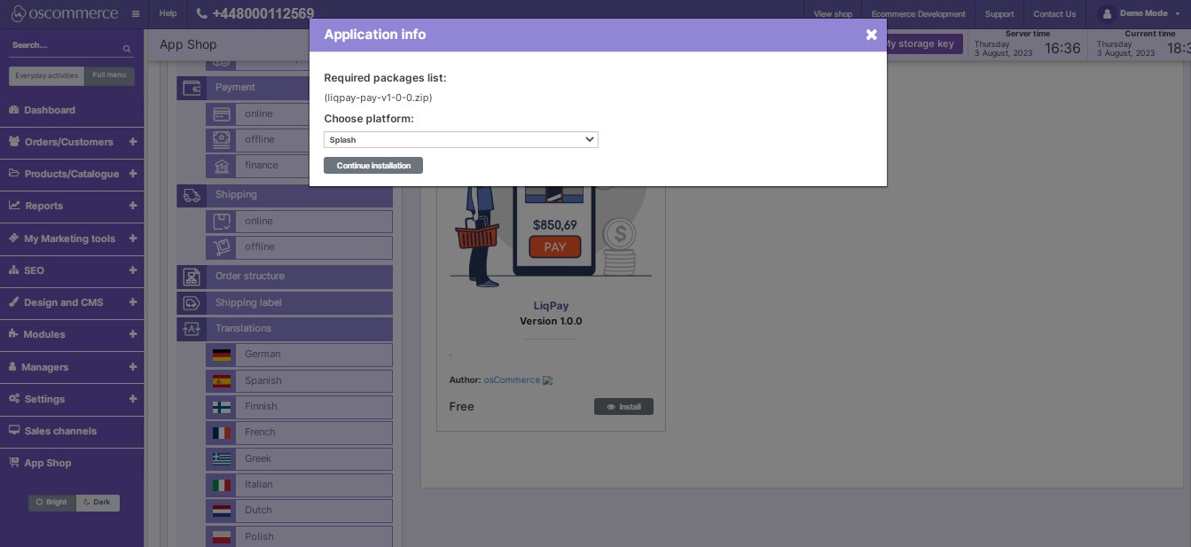1191x547 pixels.
Task: Expand Products/Catalogue plus icon
Action: pyautogui.click(x=133, y=174)
